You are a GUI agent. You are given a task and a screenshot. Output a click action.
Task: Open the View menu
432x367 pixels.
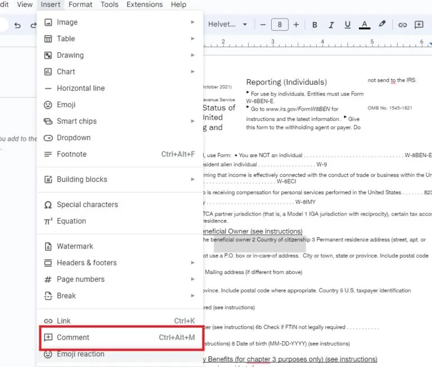click(25, 4)
